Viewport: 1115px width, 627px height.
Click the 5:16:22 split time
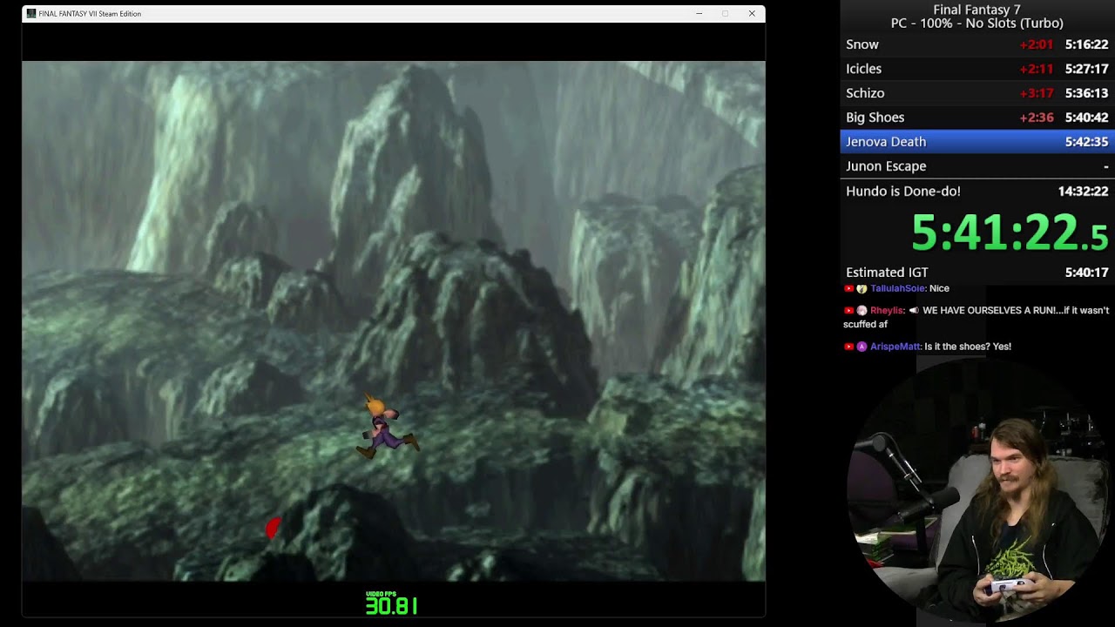point(1086,44)
